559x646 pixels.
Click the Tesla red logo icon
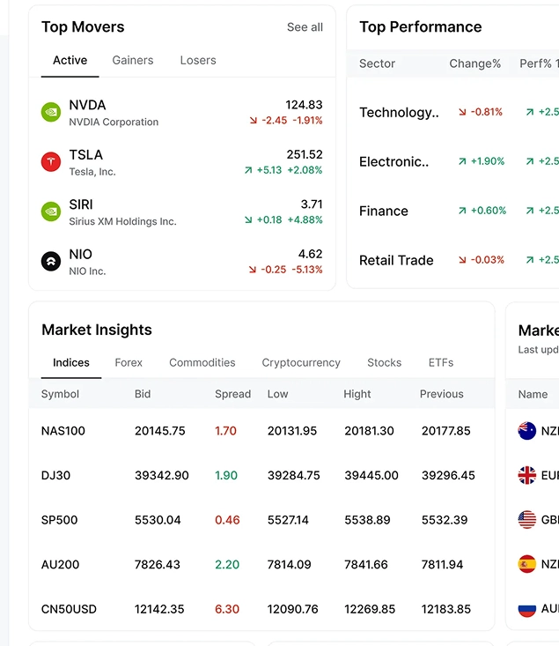coord(51,161)
